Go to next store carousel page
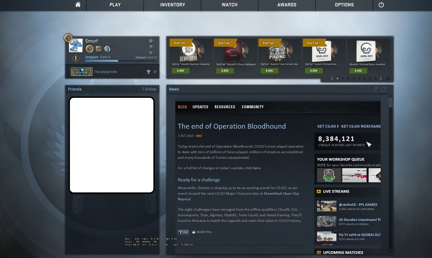The image size is (432, 258). tap(381, 79)
